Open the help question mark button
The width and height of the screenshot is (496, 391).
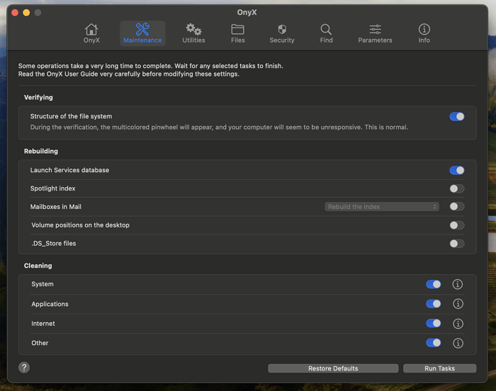[x=24, y=368]
